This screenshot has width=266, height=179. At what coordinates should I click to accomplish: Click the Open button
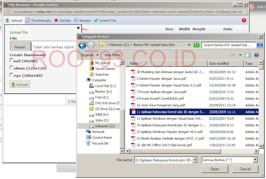pos(215,169)
